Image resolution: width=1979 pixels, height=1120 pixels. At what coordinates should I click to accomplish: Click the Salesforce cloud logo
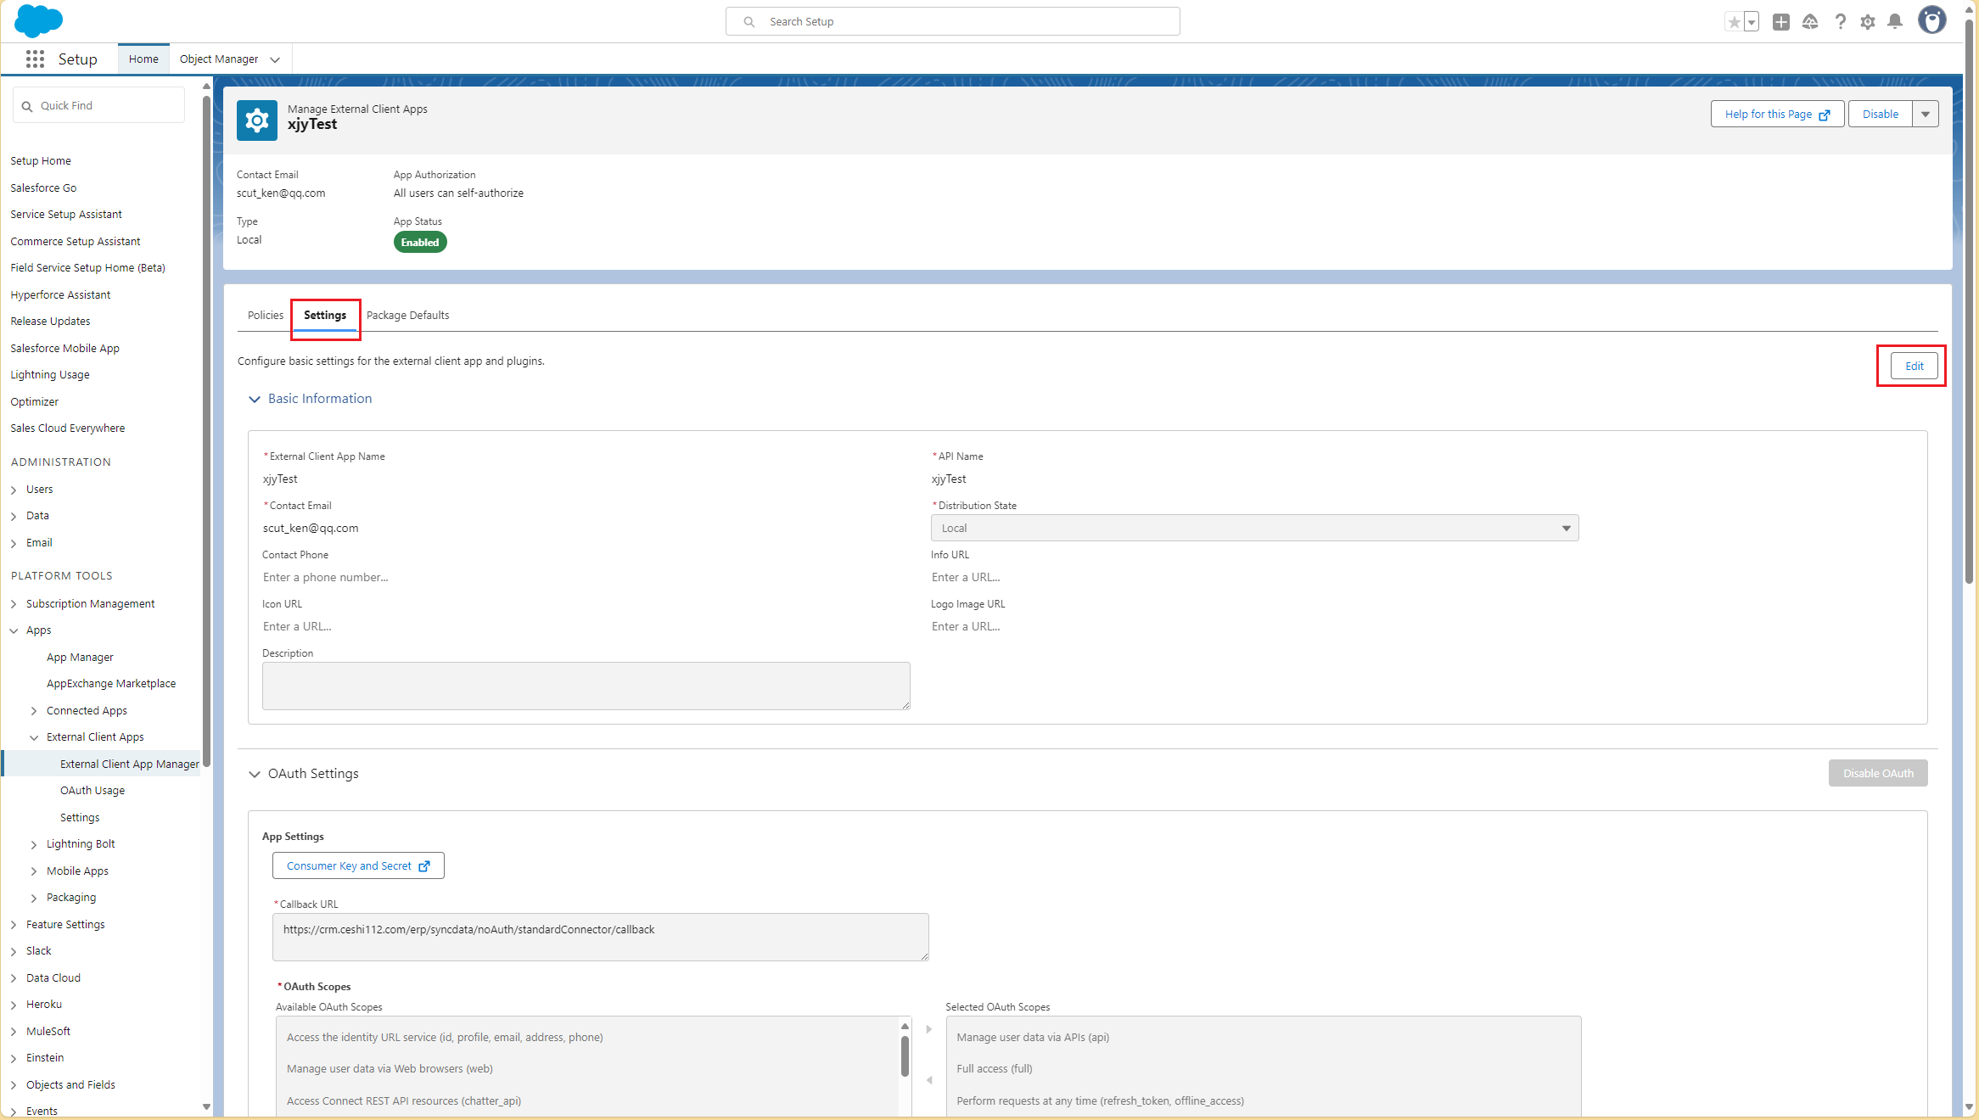point(38,20)
